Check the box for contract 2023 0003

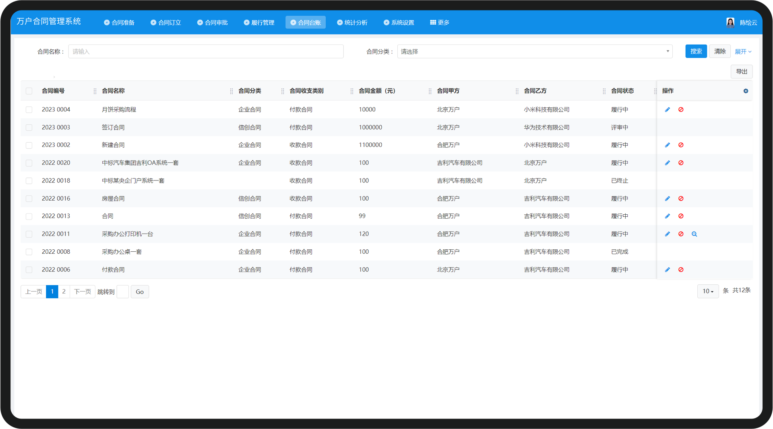[x=29, y=127]
